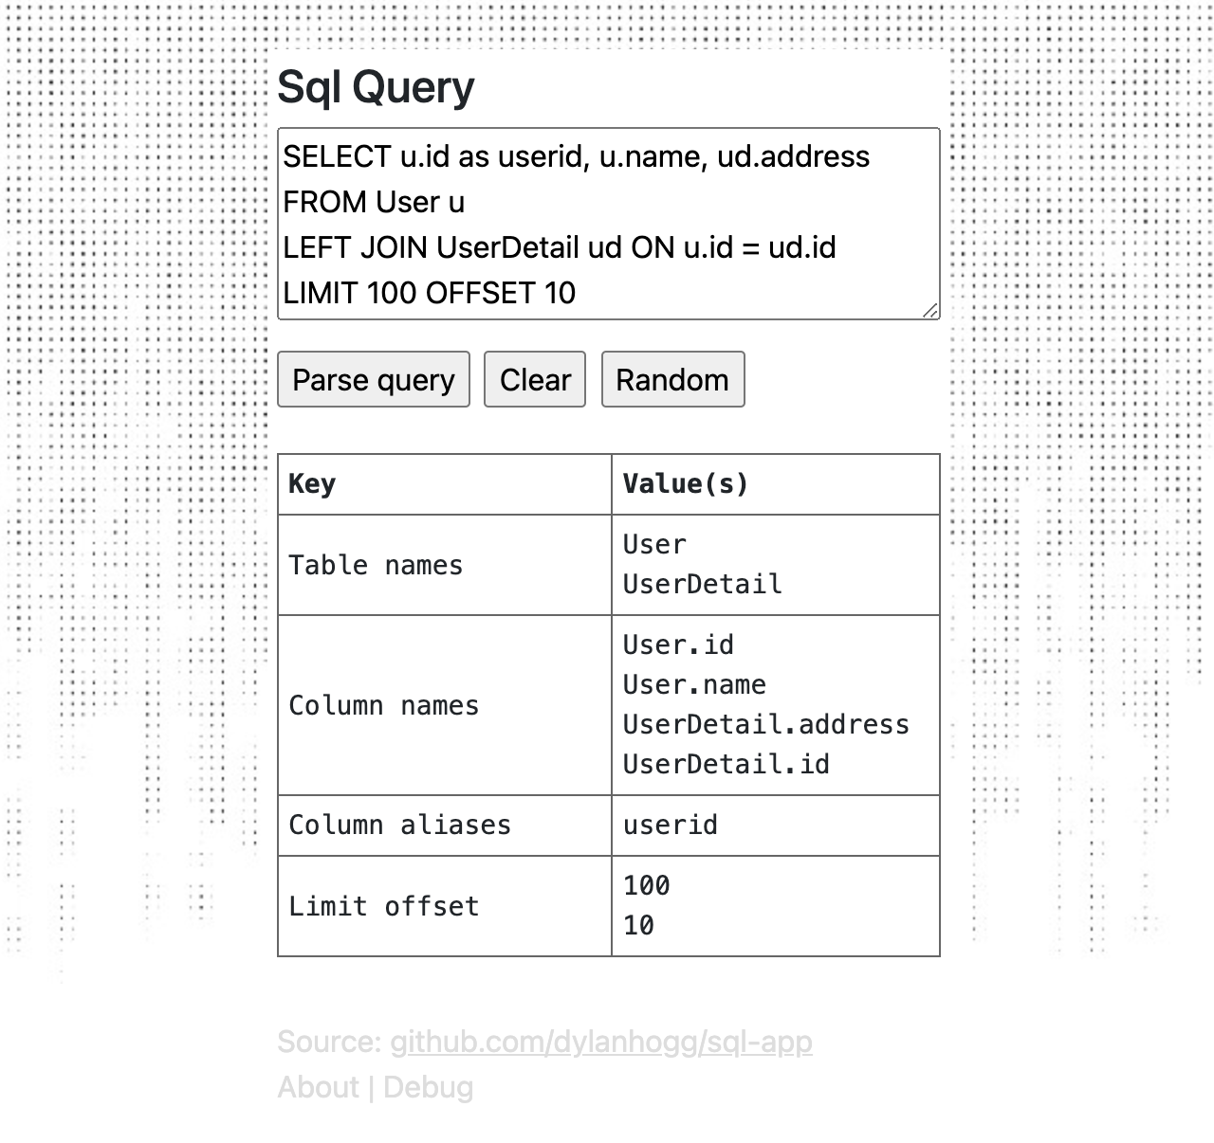Viewport: 1214px width, 1143px height.
Task: Select the Sql Query heading
Action: coord(376,87)
